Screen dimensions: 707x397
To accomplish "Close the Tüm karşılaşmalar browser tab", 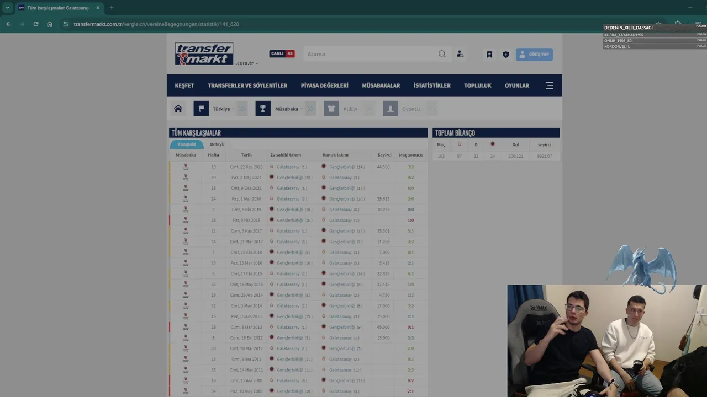I will [98, 8].
